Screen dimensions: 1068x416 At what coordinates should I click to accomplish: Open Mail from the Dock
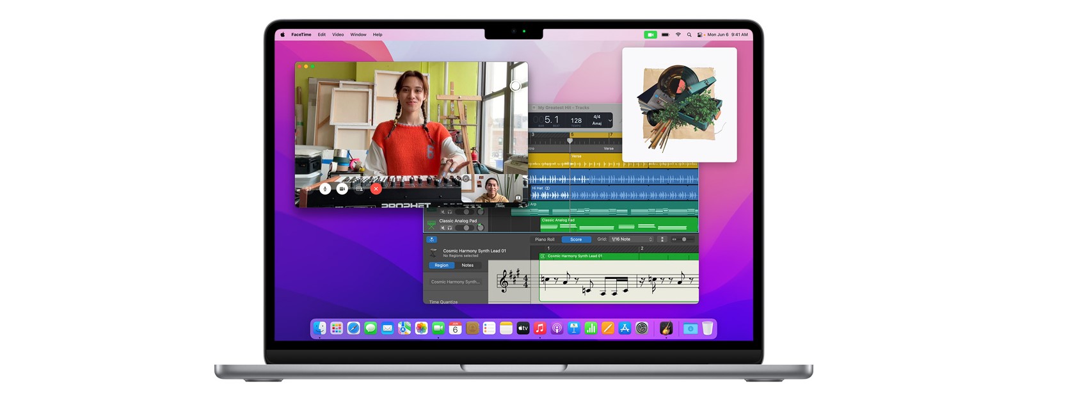(x=387, y=328)
